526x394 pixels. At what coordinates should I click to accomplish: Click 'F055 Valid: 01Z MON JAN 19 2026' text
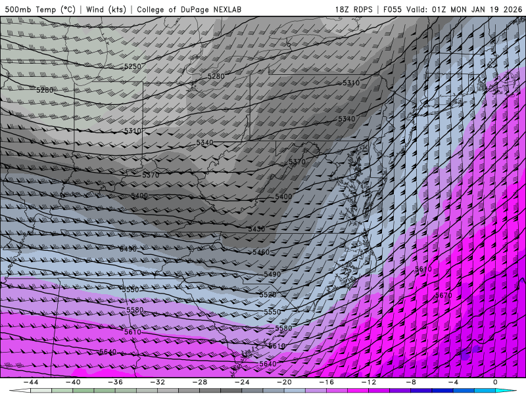[452, 9]
